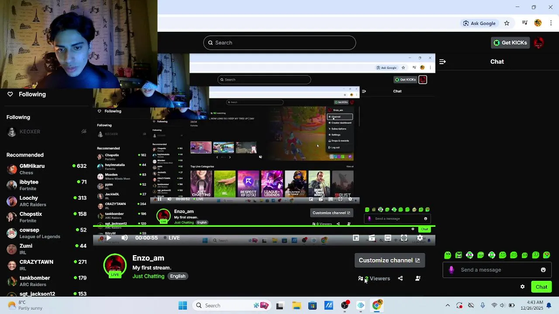This screenshot has height=314, width=559.
Task: Bookmark this page with star icon
Action: coord(507,23)
